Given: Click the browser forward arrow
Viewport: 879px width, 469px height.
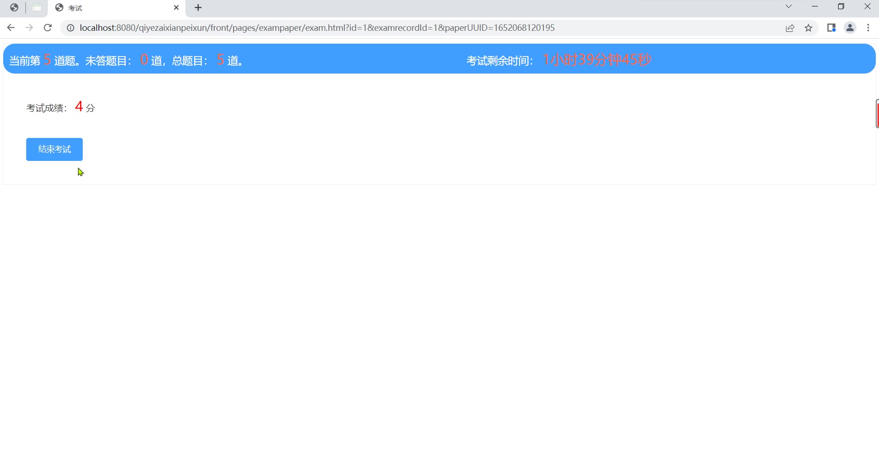Looking at the screenshot, I should 29,28.
